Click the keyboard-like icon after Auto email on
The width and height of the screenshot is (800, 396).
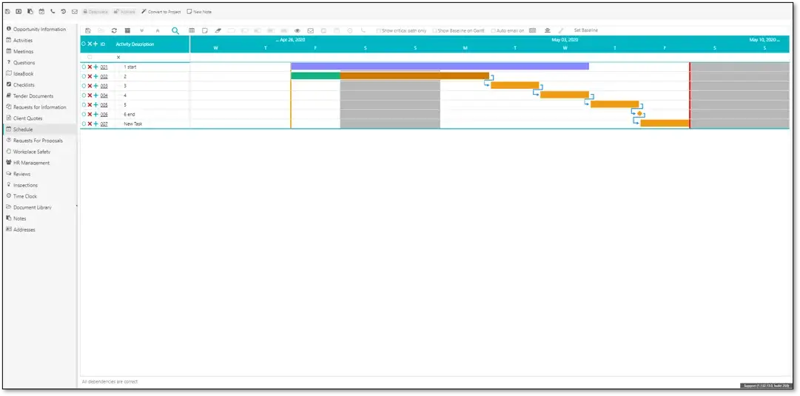[532, 30]
